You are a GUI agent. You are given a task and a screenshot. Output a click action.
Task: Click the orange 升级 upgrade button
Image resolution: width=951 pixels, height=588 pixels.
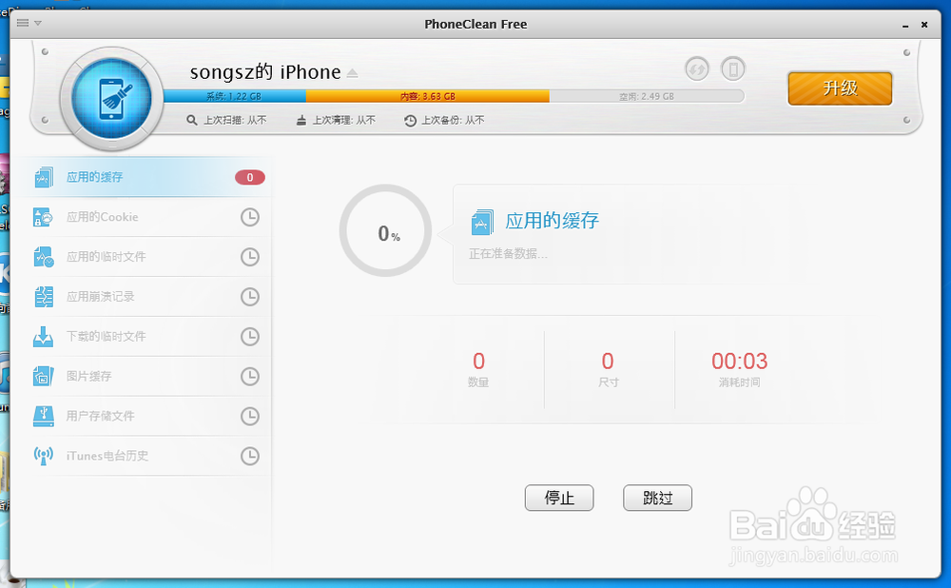point(840,88)
